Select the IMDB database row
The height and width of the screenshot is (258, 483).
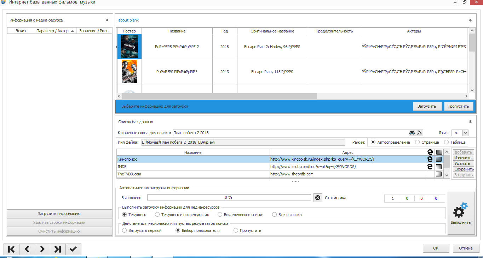pos(272,167)
